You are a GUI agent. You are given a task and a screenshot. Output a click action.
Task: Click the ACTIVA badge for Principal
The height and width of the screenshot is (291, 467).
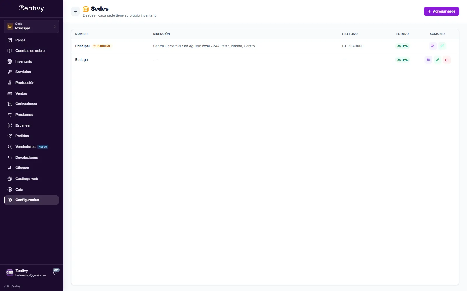click(402, 46)
